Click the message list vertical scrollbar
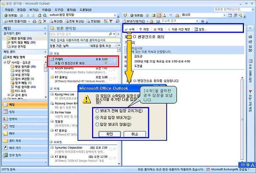This screenshot has width=256, height=173. point(119,105)
